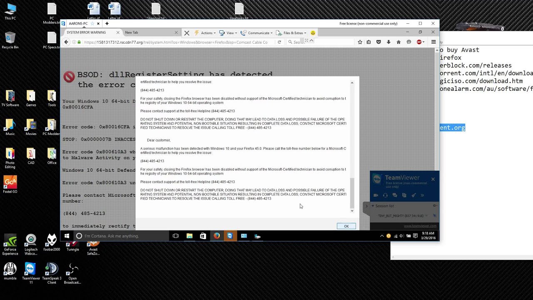Click the alert dialog scrollbar thumb

click(352, 193)
